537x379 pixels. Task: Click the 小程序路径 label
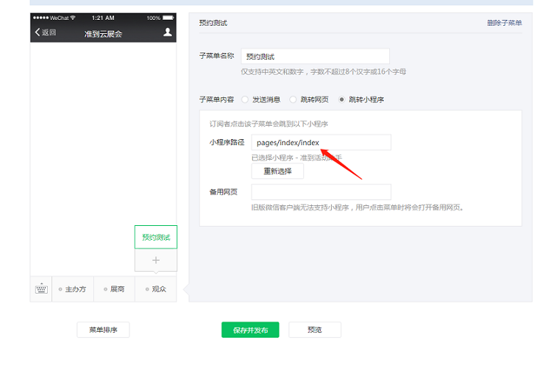point(227,142)
